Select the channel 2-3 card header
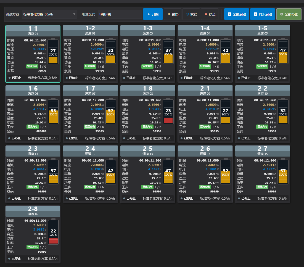 tap(33, 151)
